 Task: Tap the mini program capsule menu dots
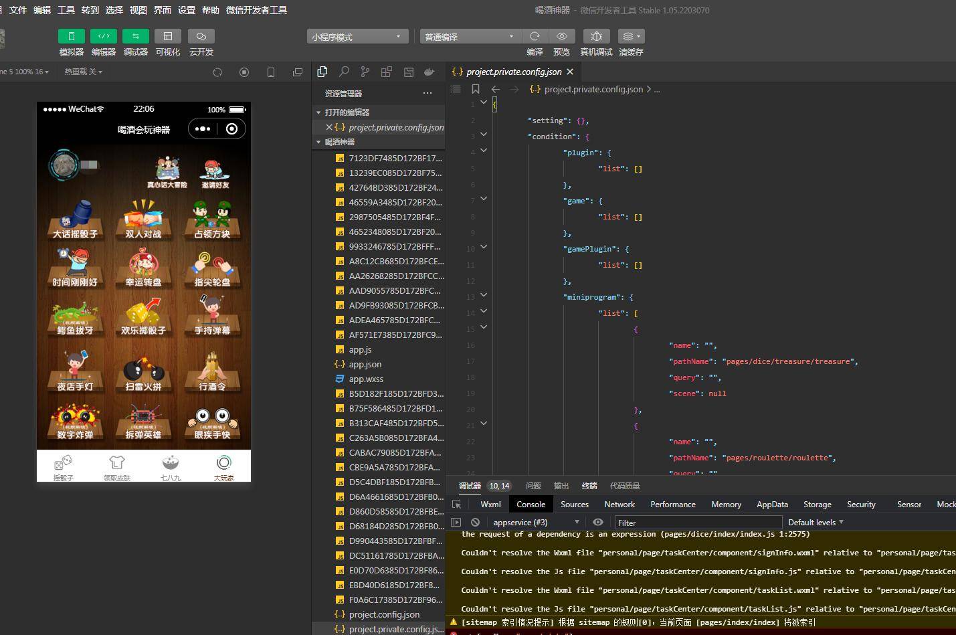click(x=203, y=129)
